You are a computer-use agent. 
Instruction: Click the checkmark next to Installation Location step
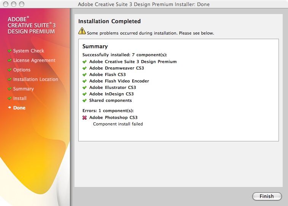coord(10,79)
